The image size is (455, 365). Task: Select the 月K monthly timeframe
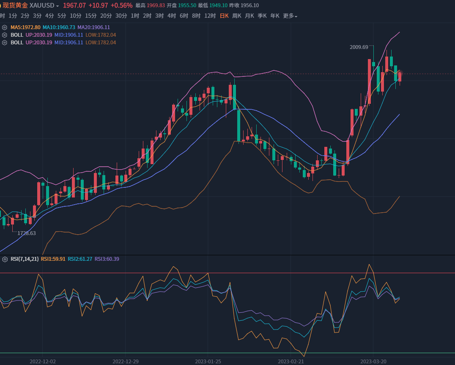[x=249, y=16]
